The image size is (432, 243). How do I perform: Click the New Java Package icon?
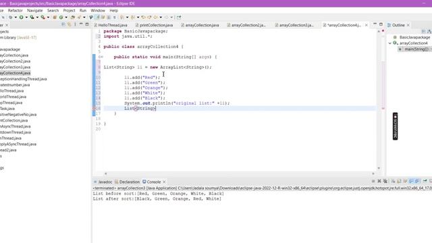(55, 18)
